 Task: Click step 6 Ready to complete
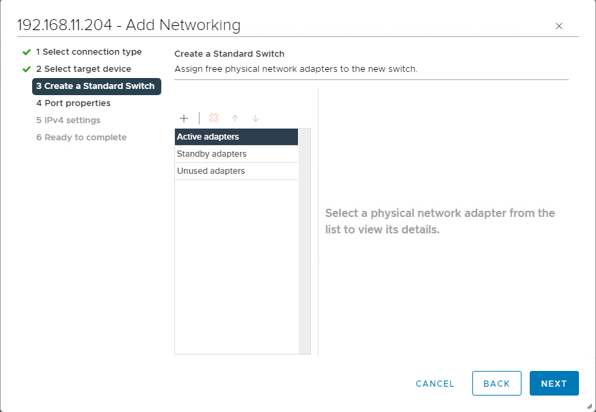(81, 138)
